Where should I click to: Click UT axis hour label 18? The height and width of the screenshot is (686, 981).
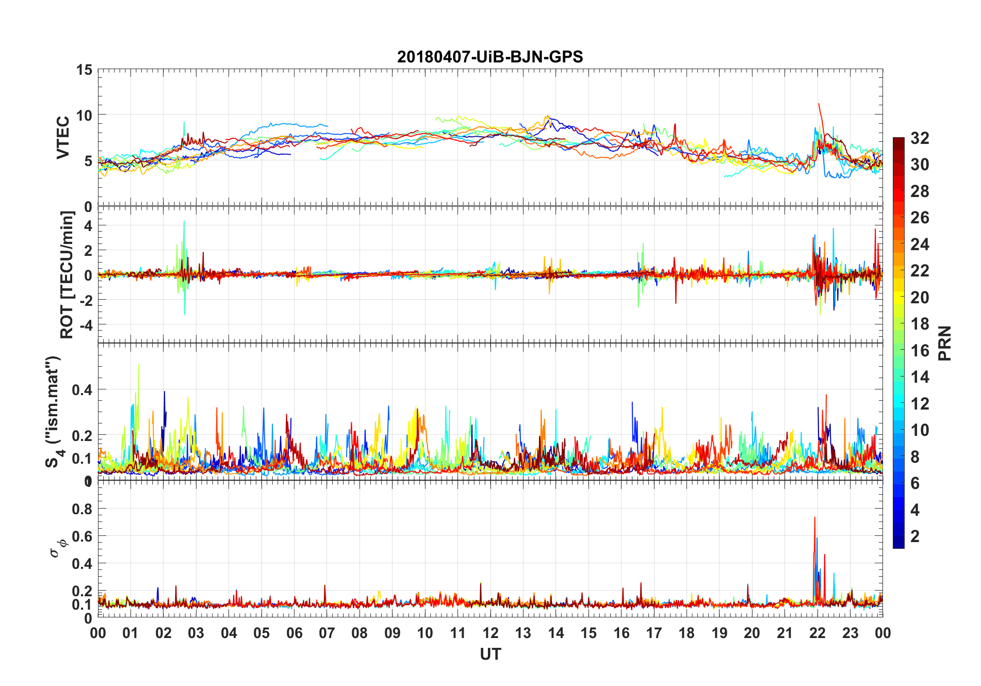[x=686, y=633]
